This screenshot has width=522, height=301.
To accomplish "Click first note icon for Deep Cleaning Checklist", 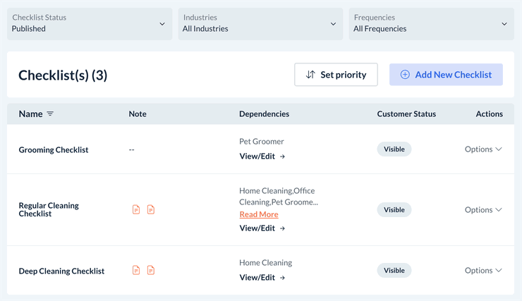I will point(136,270).
